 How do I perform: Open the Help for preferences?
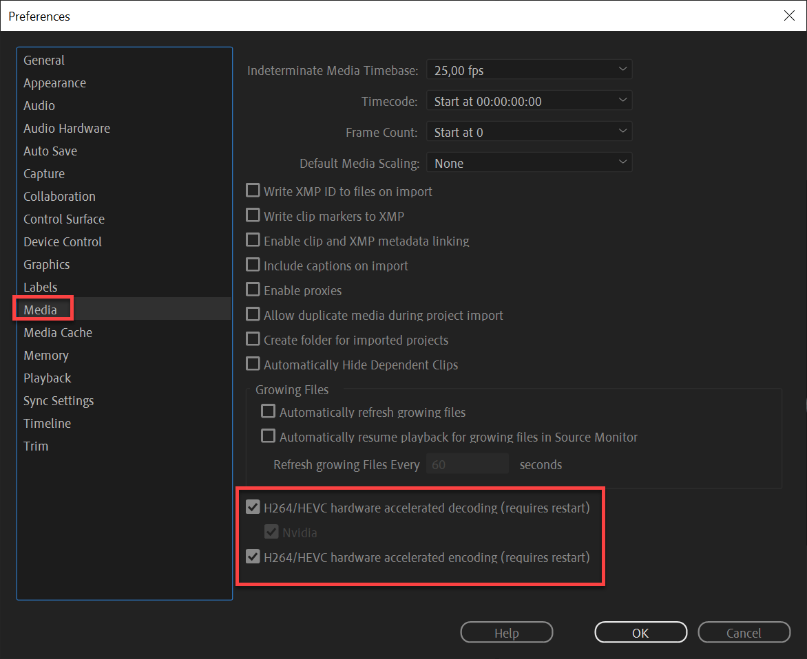tap(506, 631)
